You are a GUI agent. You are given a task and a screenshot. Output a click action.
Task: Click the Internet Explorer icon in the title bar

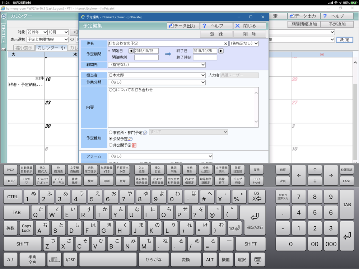tap(3, 9)
